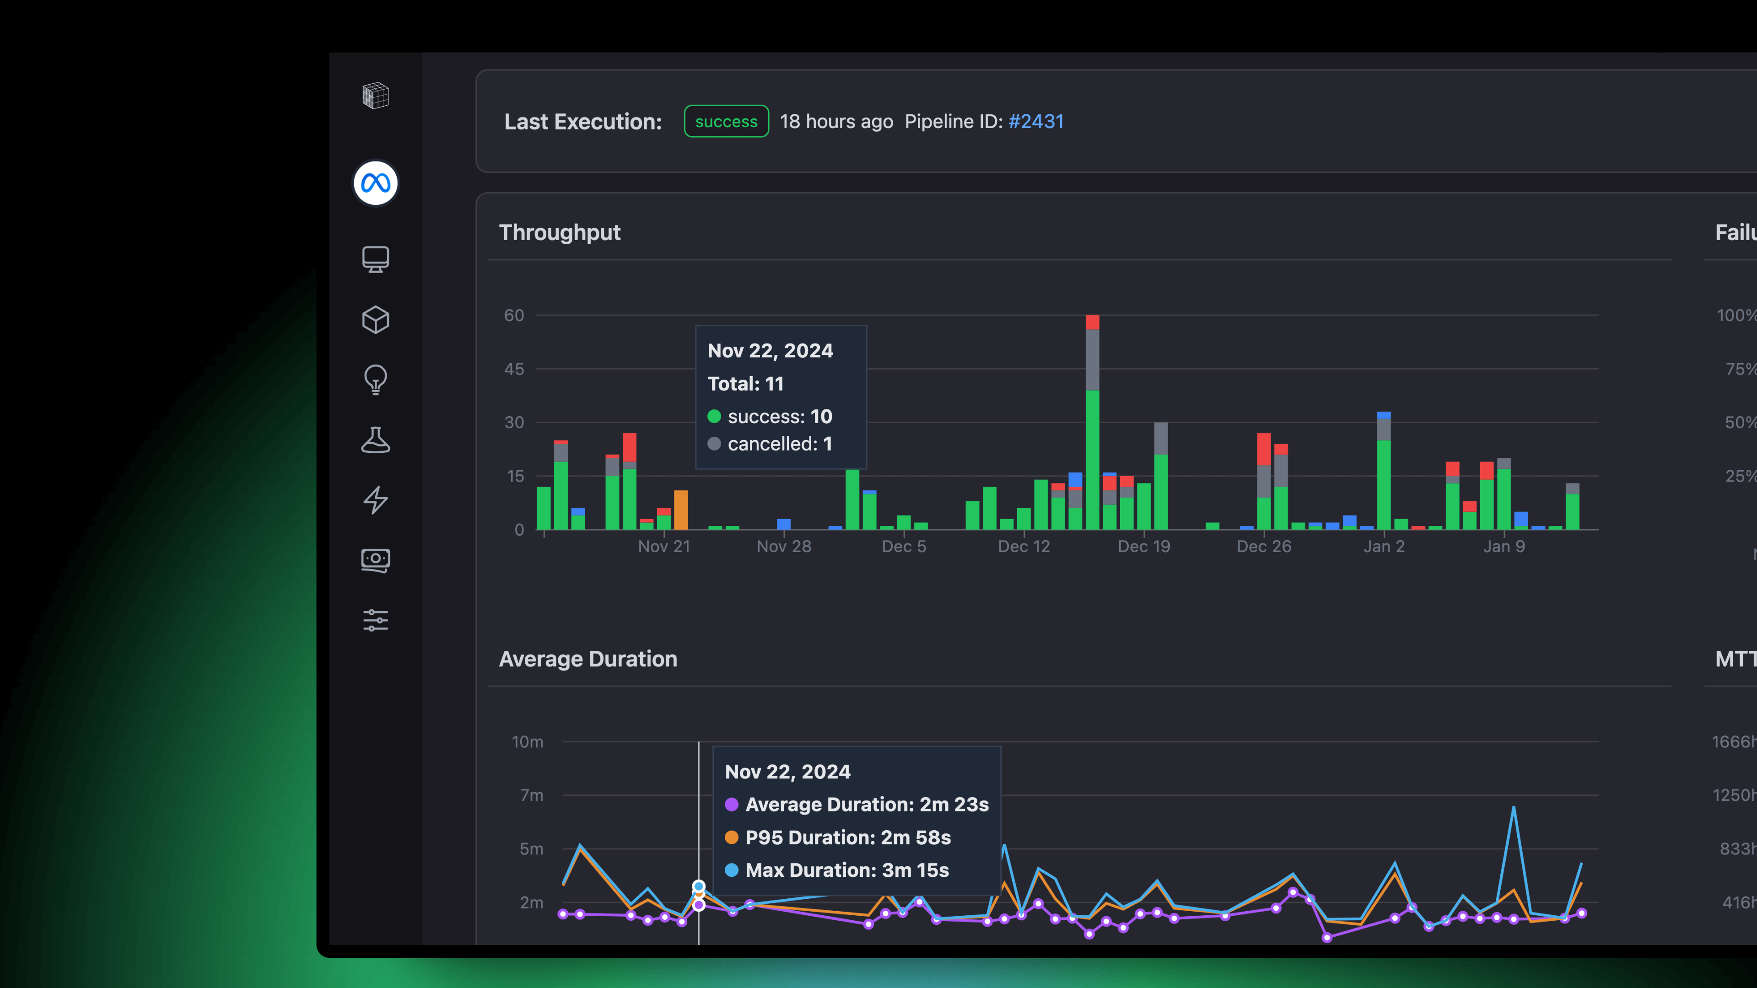Click the Jan 9 axis label
Screen dimensions: 1757x988
1504,546
